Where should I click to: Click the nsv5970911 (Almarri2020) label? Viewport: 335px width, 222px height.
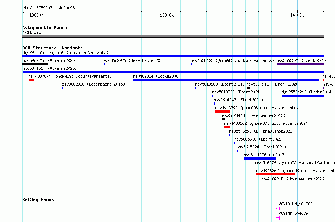point(273,84)
